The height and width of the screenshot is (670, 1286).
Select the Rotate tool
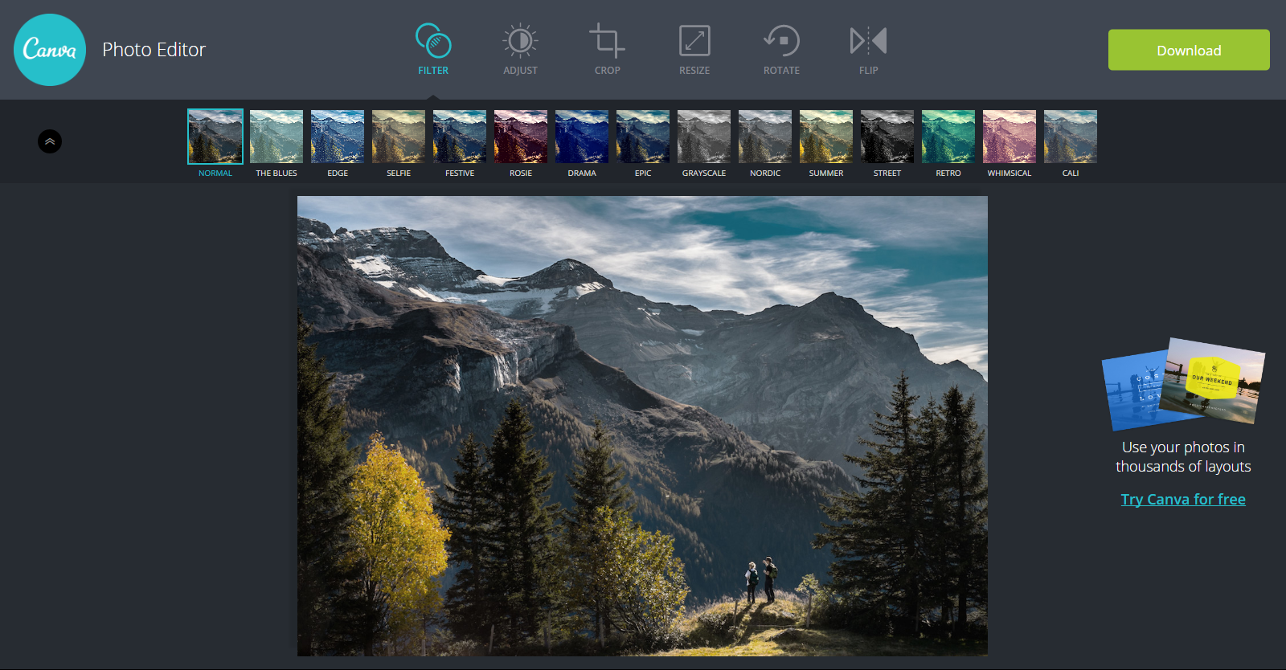pyautogui.click(x=781, y=50)
